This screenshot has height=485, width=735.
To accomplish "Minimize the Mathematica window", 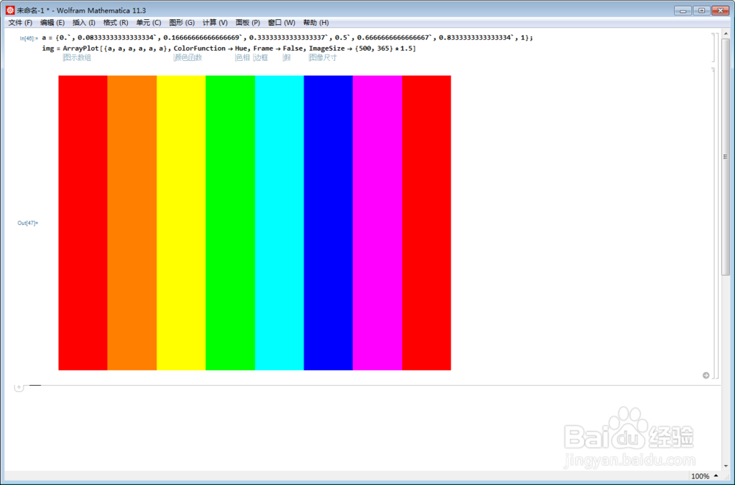I will [x=683, y=10].
